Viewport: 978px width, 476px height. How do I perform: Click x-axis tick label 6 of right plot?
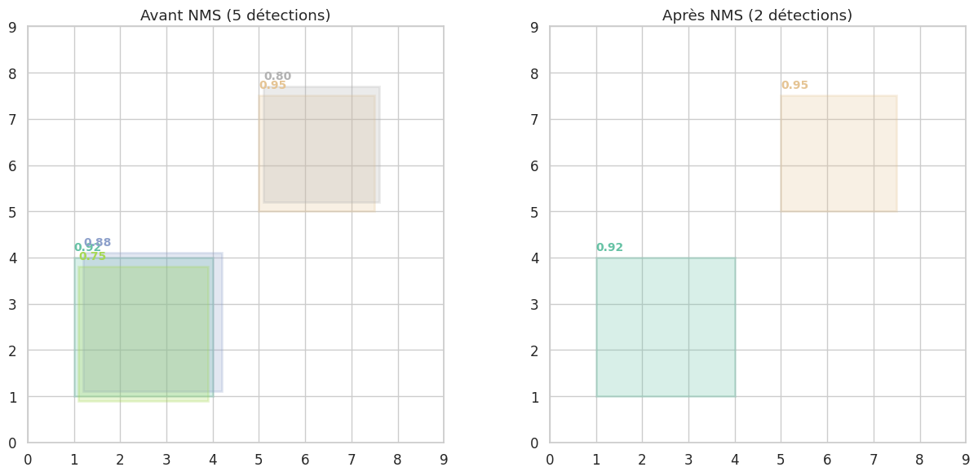click(827, 460)
